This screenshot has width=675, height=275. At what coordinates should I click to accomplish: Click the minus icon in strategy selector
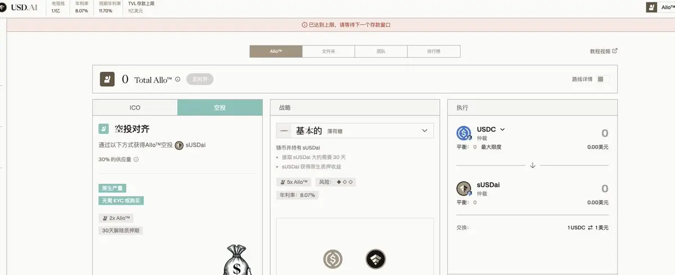tap(285, 130)
